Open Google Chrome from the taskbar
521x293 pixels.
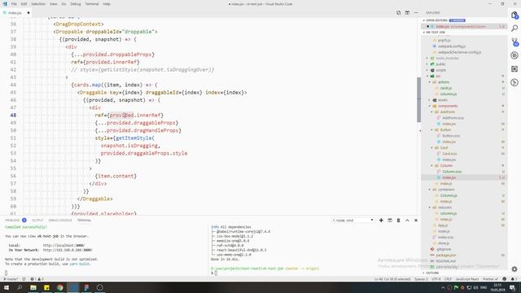[x=59, y=287]
